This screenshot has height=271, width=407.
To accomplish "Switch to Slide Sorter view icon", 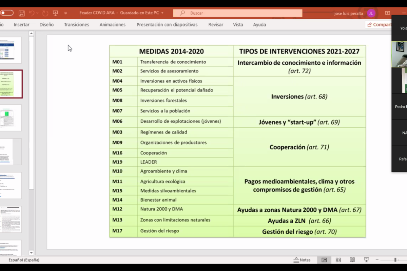I will click(338, 260).
